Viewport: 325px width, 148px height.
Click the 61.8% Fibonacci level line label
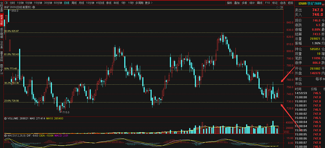pos(11,54)
